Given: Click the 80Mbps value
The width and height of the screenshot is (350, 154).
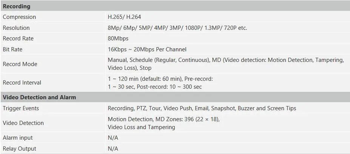Looking at the screenshot, I should (x=118, y=38).
